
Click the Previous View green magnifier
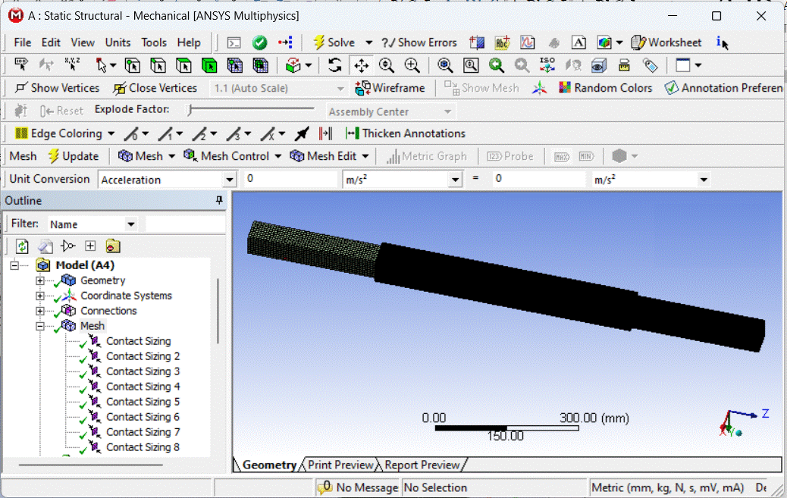pos(497,65)
